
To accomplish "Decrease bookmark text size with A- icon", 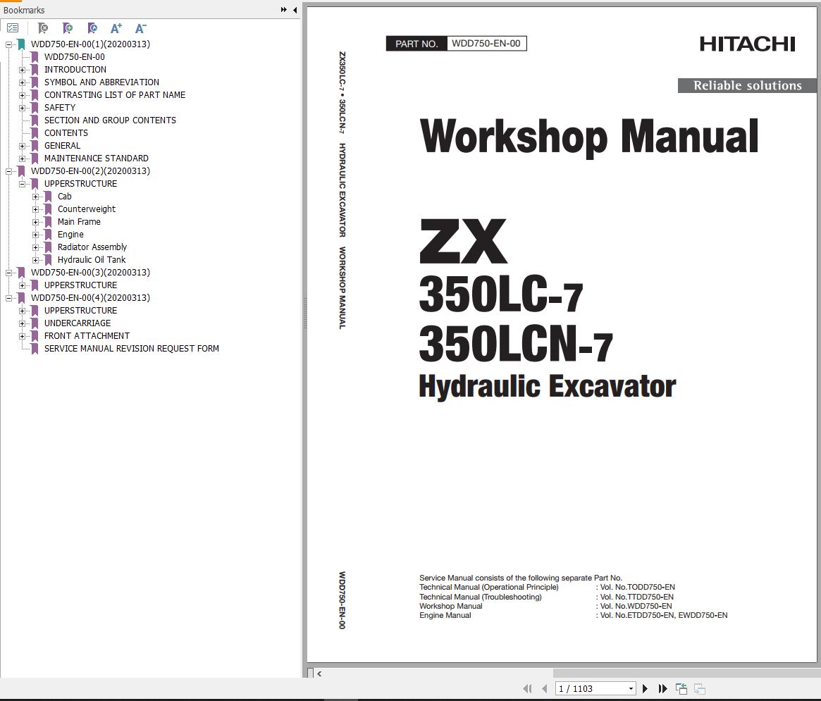I will click(140, 28).
